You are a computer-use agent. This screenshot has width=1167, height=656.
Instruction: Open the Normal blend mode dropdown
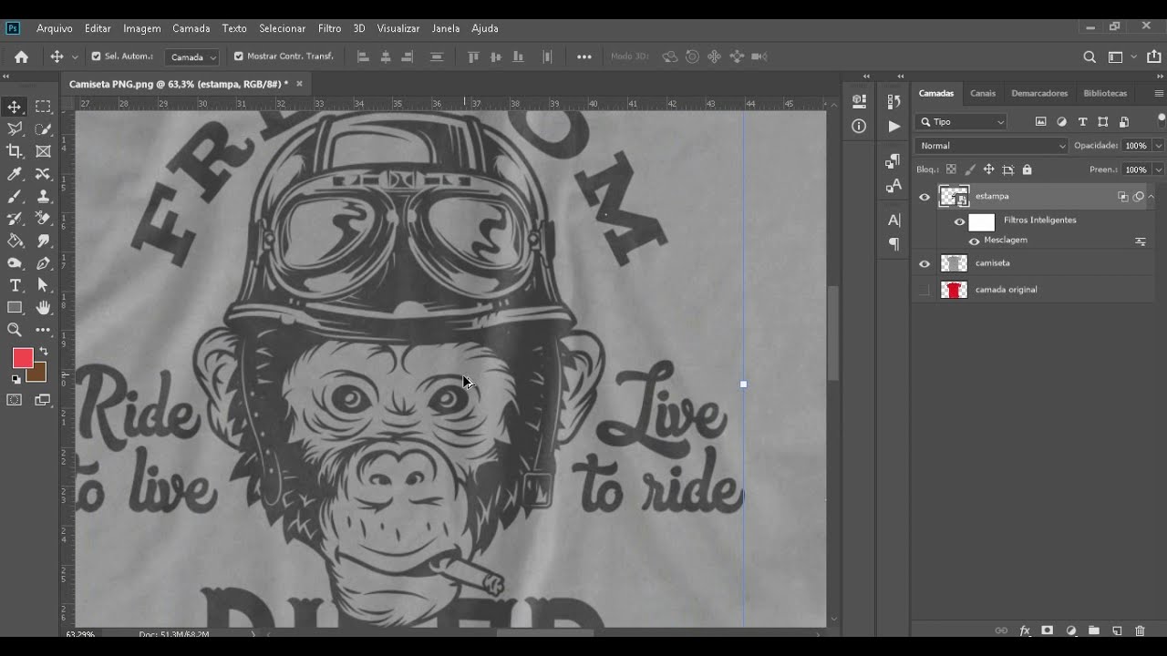pyautogui.click(x=992, y=146)
